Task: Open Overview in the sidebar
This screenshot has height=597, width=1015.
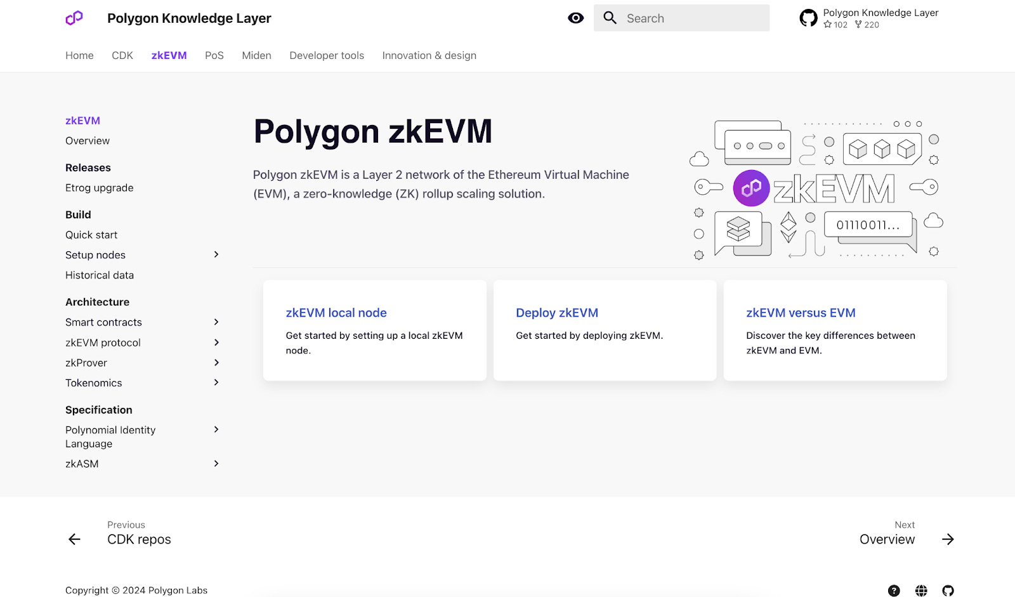Action: tap(88, 141)
